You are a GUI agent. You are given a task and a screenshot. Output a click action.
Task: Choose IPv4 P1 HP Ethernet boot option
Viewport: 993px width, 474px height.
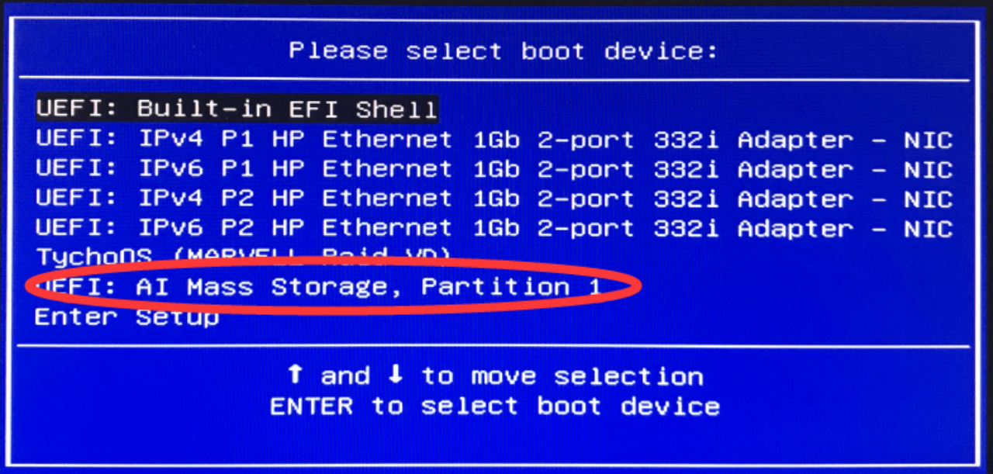493,140
